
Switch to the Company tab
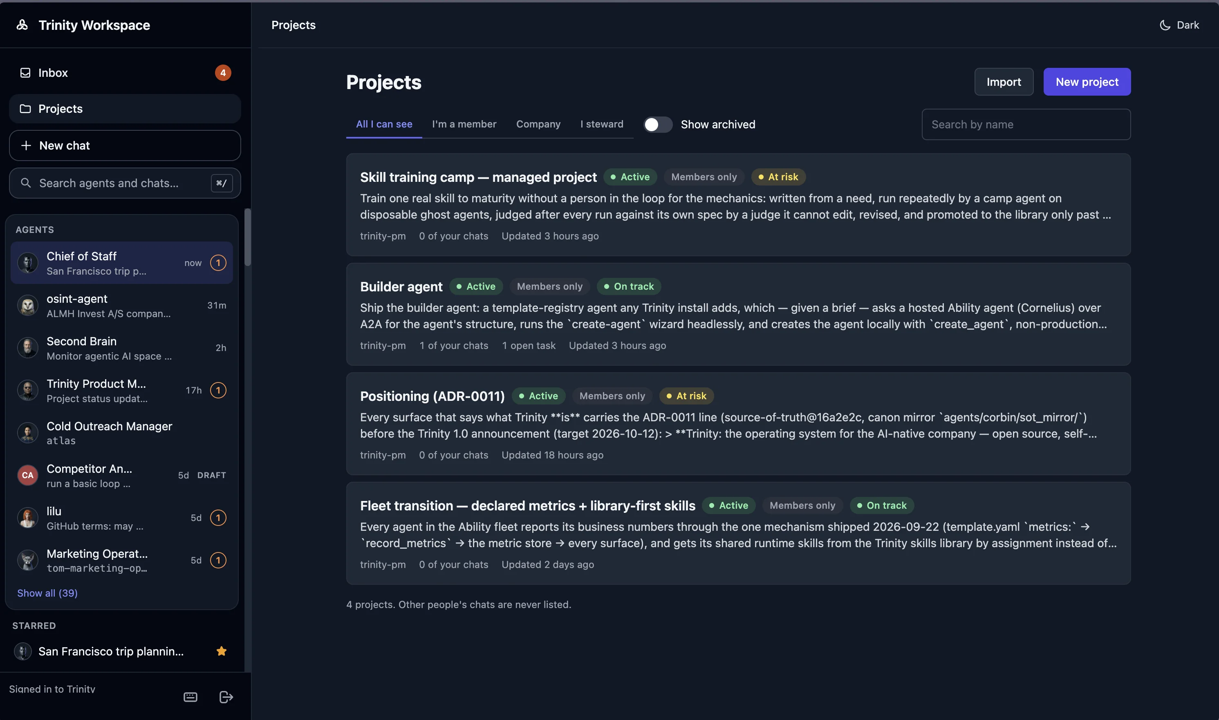coord(538,124)
